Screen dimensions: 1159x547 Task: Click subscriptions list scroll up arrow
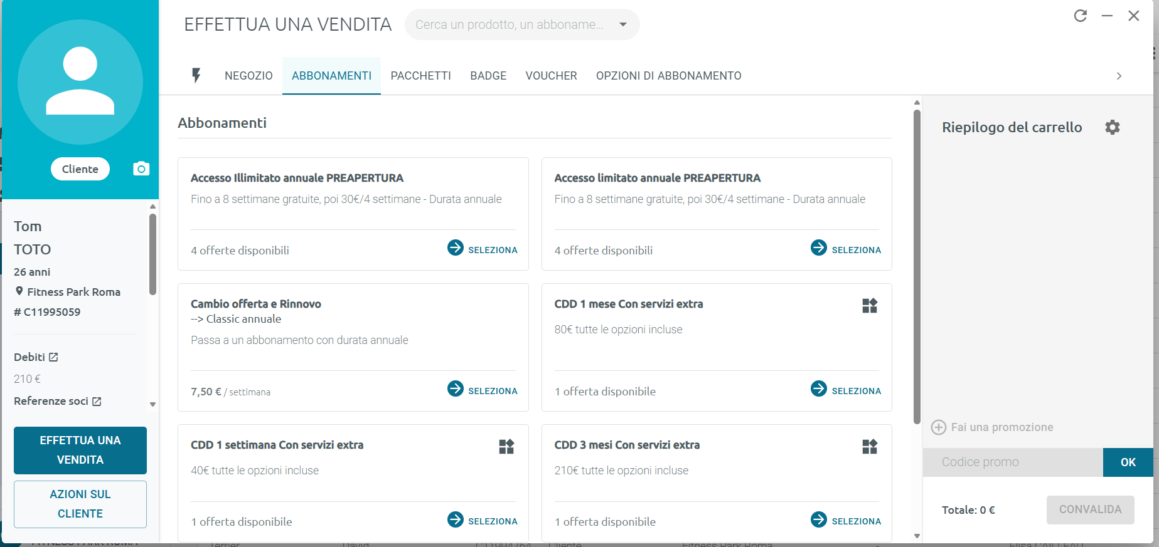[x=917, y=102]
